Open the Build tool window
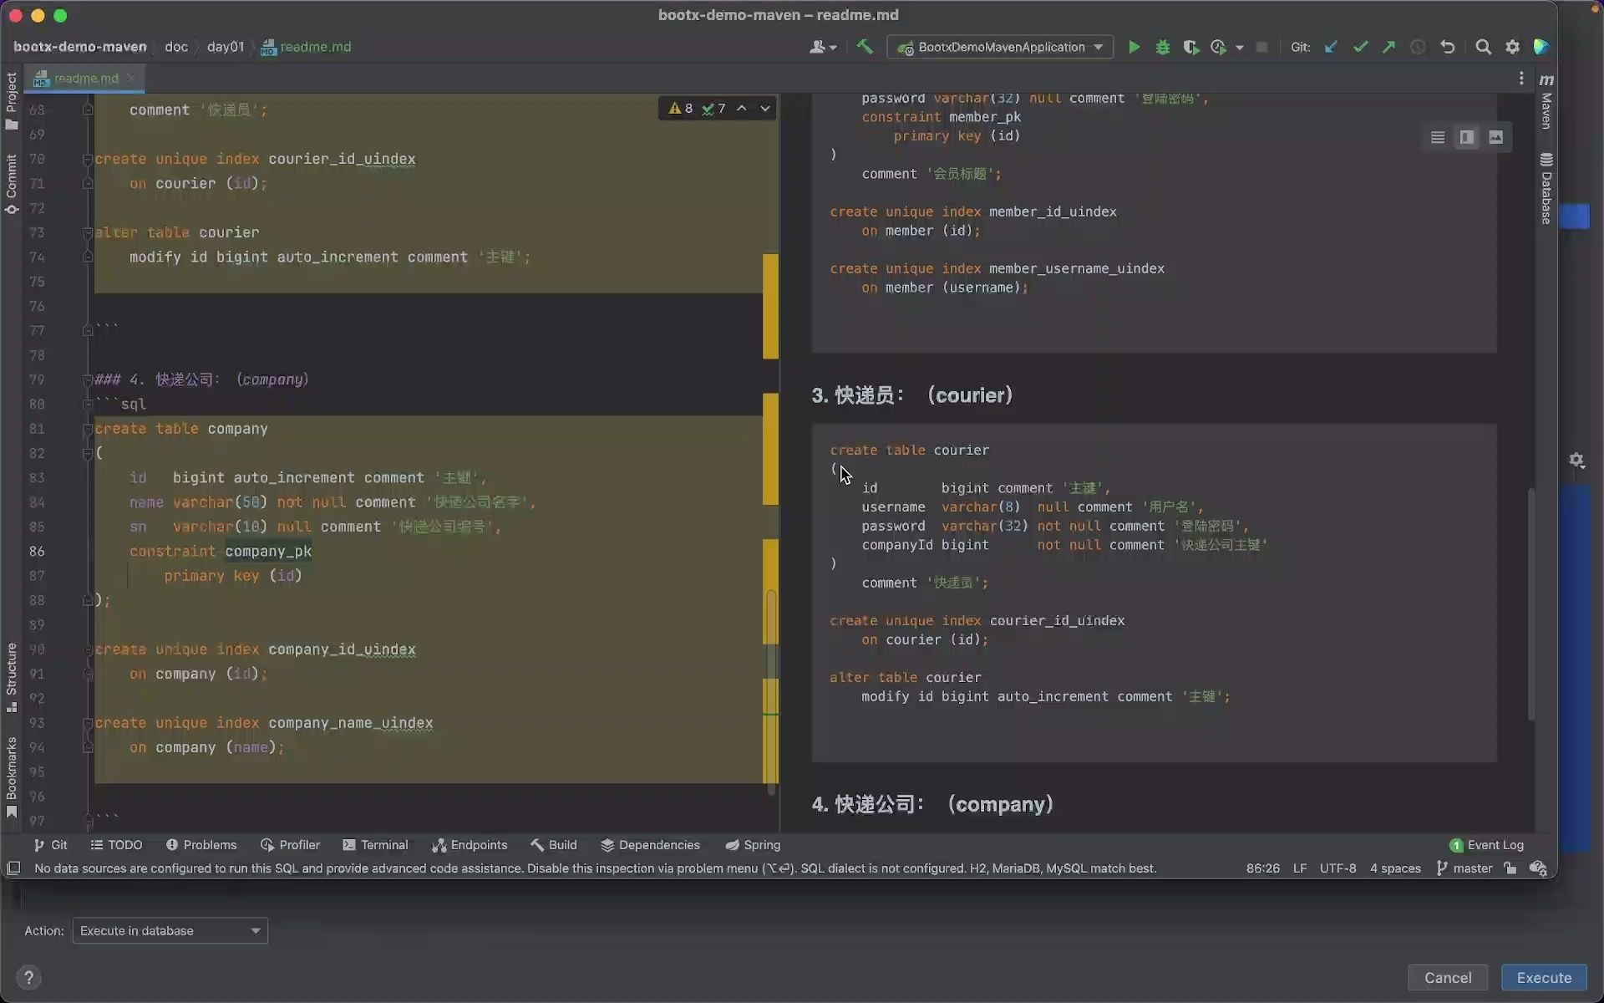The image size is (1604, 1003). point(553,845)
